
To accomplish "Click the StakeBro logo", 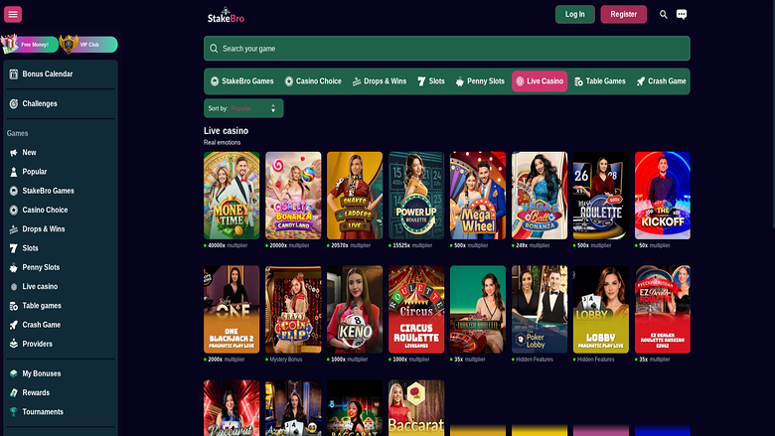I will pyautogui.click(x=226, y=15).
